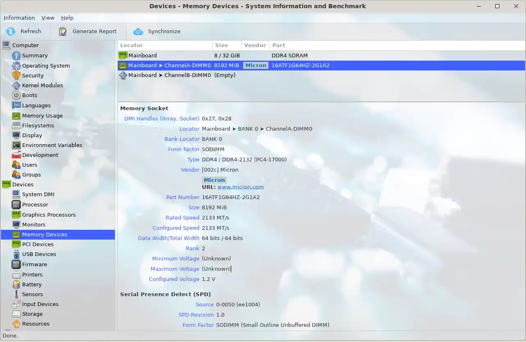Open the Battery icon in sidebar
The image size is (526, 342).
point(16,284)
